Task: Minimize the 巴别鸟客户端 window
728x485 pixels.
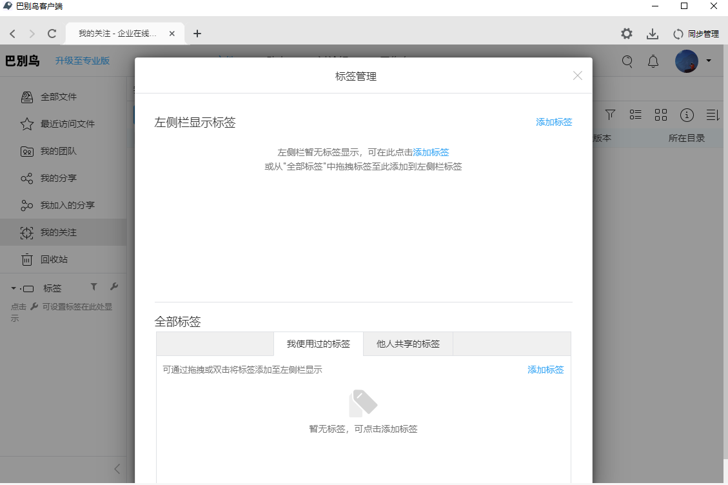Action: tap(655, 6)
